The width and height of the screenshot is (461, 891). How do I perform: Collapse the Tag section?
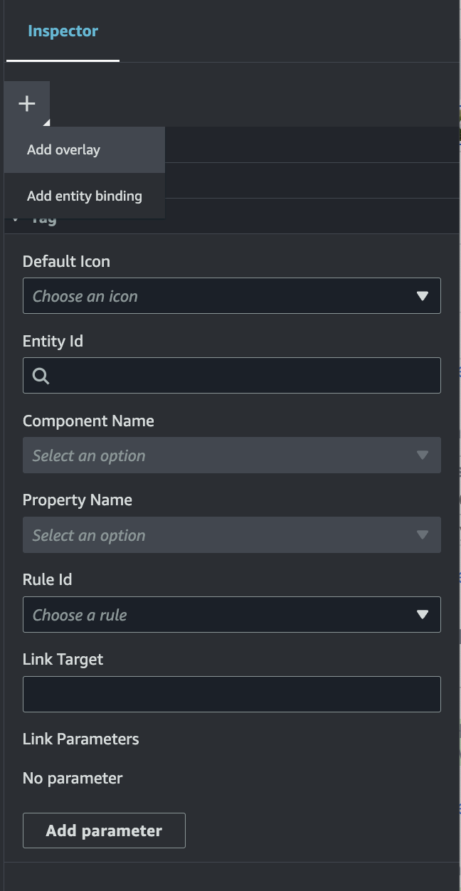pos(15,217)
